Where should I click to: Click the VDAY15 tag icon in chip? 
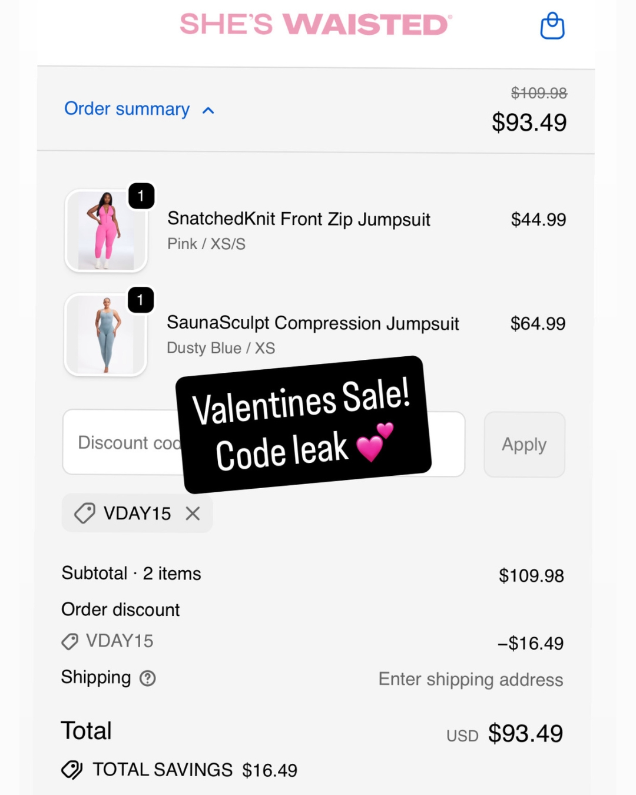(84, 514)
